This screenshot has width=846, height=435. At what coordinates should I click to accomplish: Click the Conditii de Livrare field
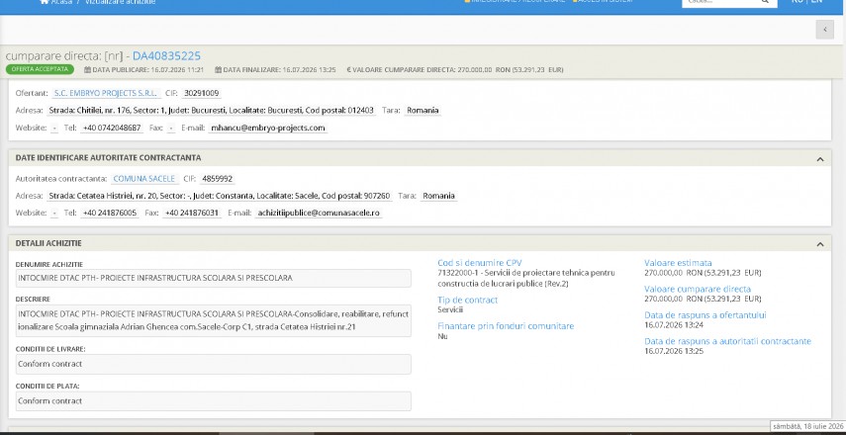(x=213, y=364)
